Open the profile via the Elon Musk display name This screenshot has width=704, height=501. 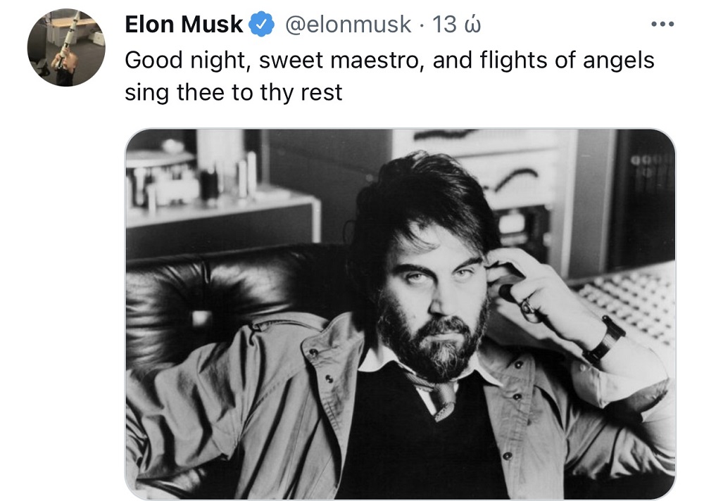184,24
